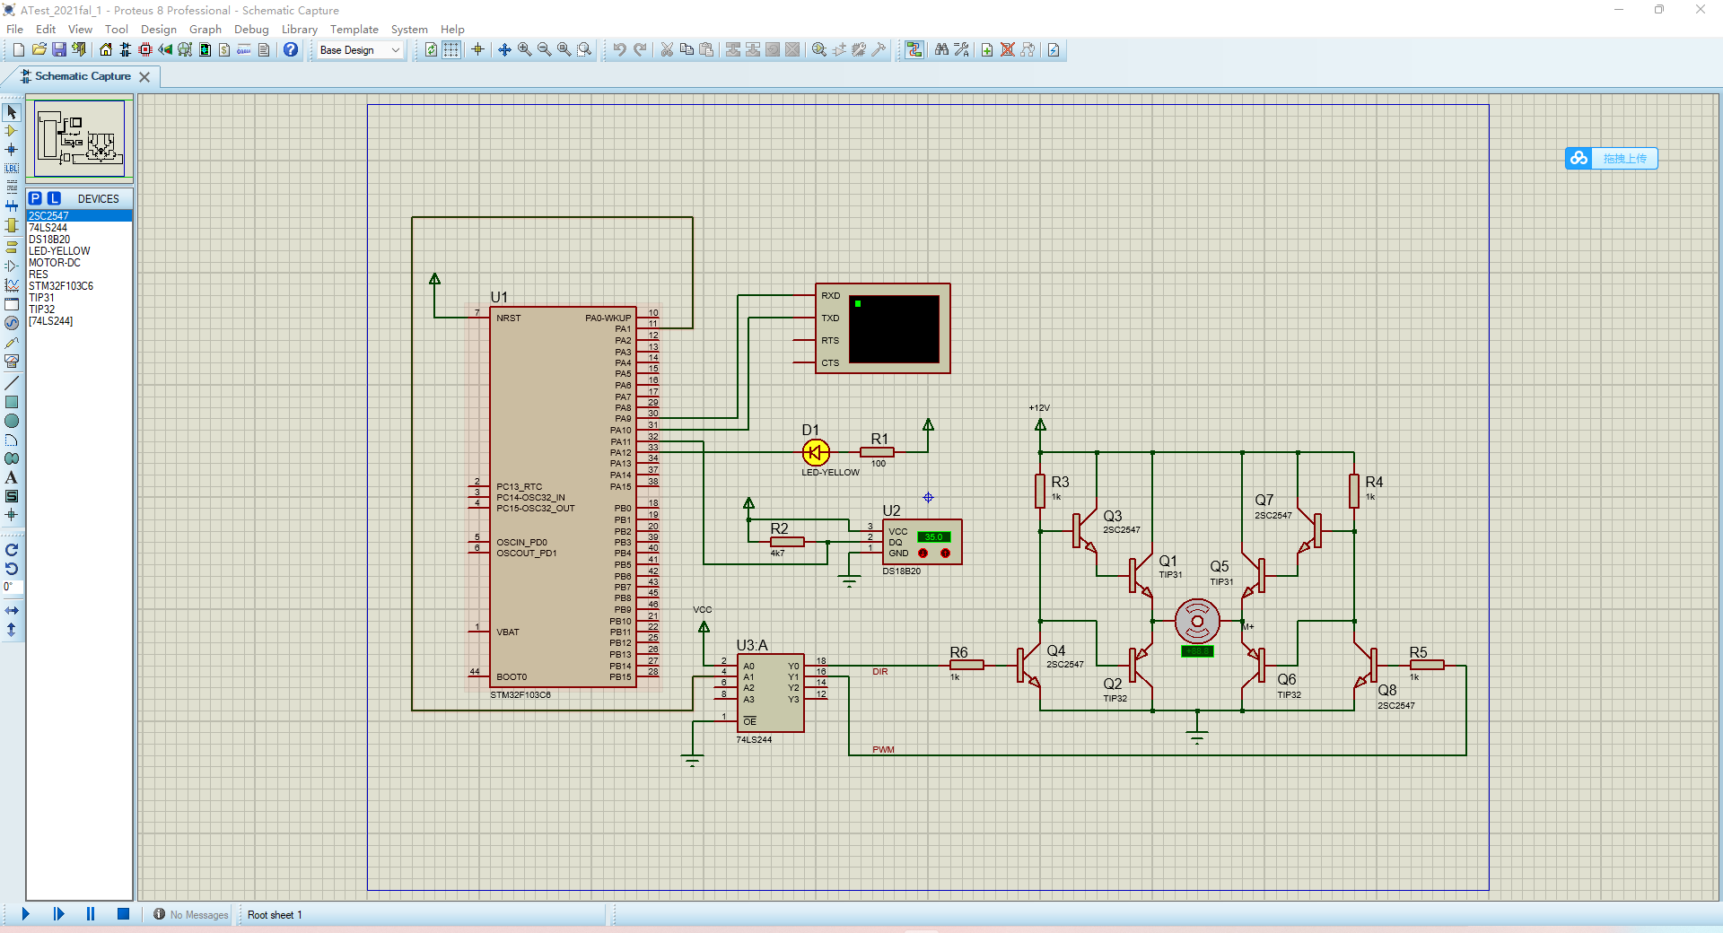Viewport: 1723px width, 933px height.
Task: Open the Base Design variant dropdown
Action: click(360, 50)
